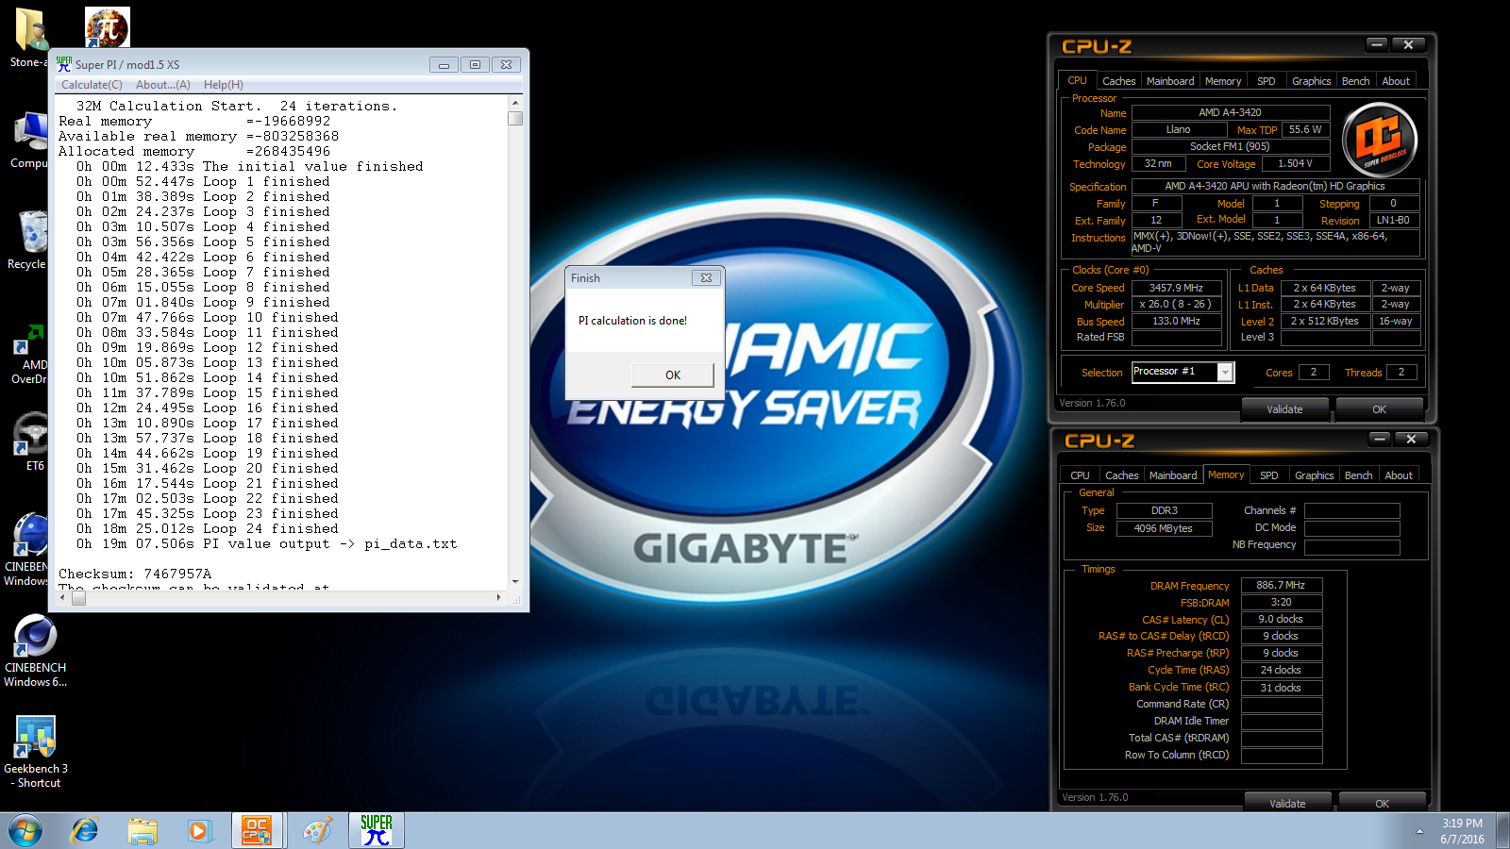Viewport: 1510px width, 849px height.
Task: Open the Paint taskbar icon
Action: (x=317, y=831)
